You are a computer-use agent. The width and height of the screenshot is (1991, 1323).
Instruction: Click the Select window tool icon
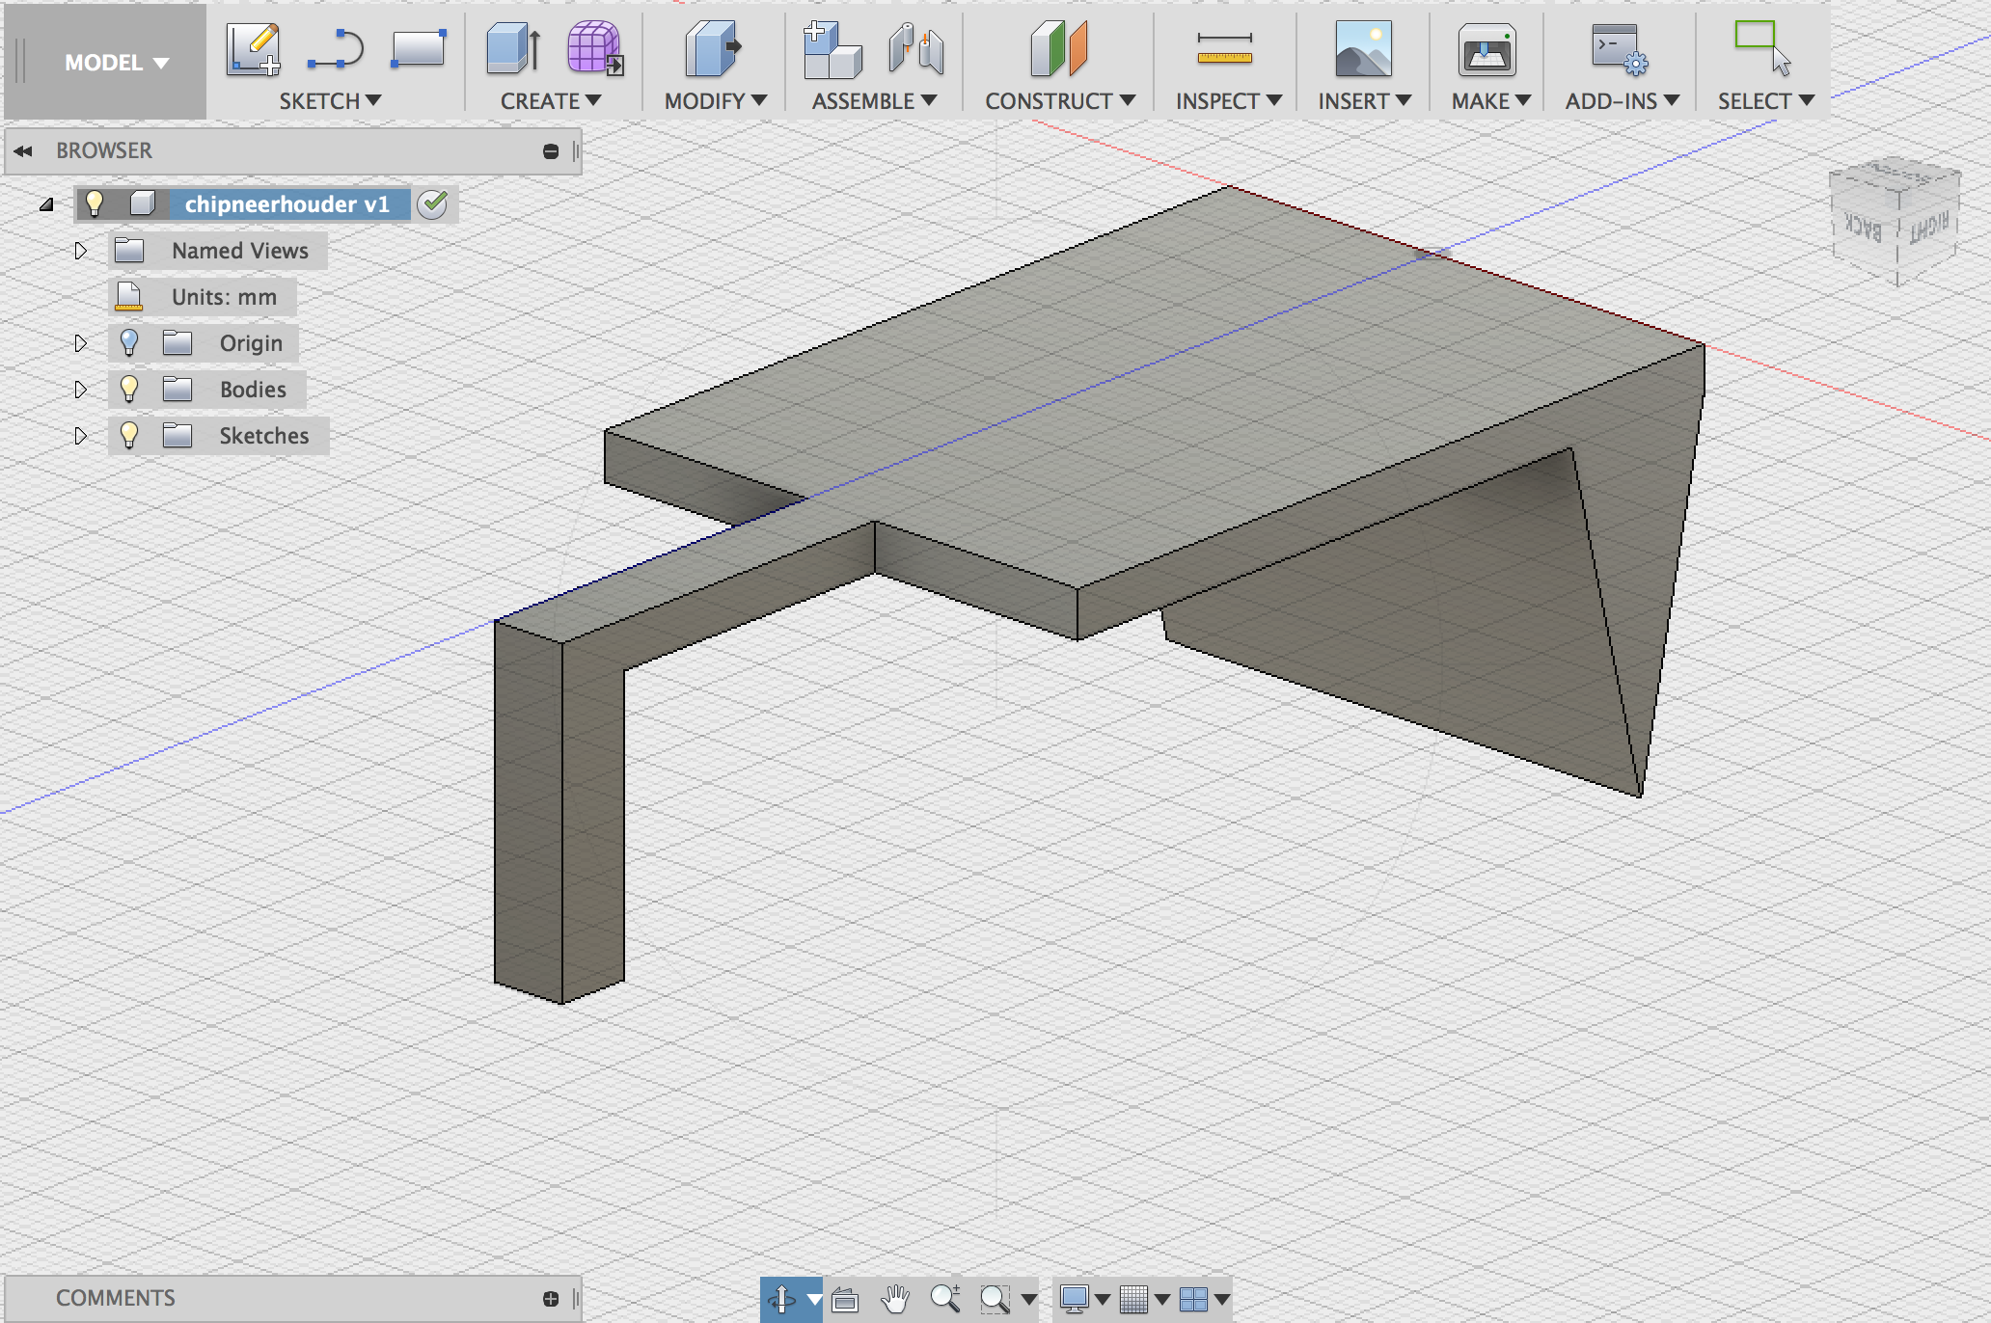click(x=1762, y=48)
